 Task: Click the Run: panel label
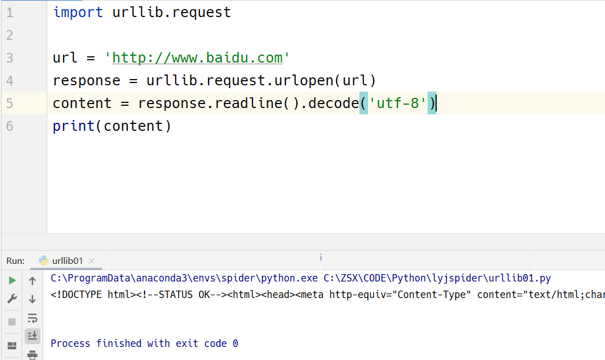pyautogui.click(x=15, y=261)
